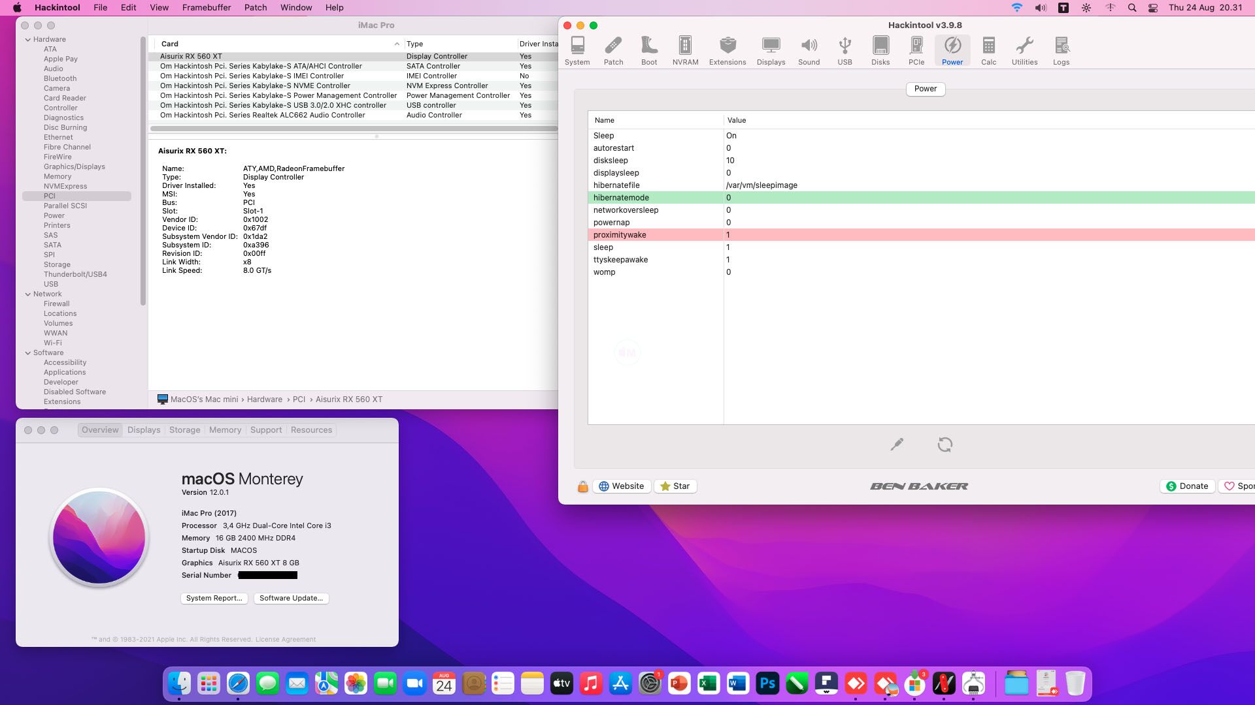Select the hibernatemode row in Power table
This screenshot has height=705, width=1255.
tap(921, 198)
